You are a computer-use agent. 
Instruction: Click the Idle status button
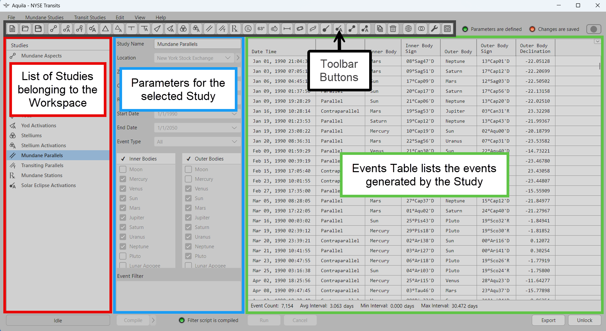[58, 320]
